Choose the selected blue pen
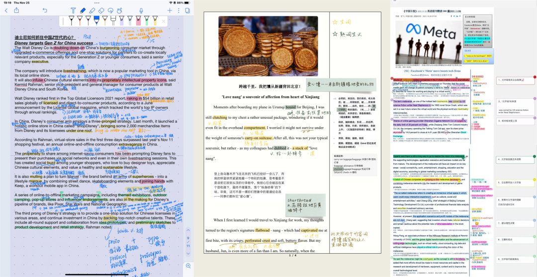537x277 pixels. 96,21
